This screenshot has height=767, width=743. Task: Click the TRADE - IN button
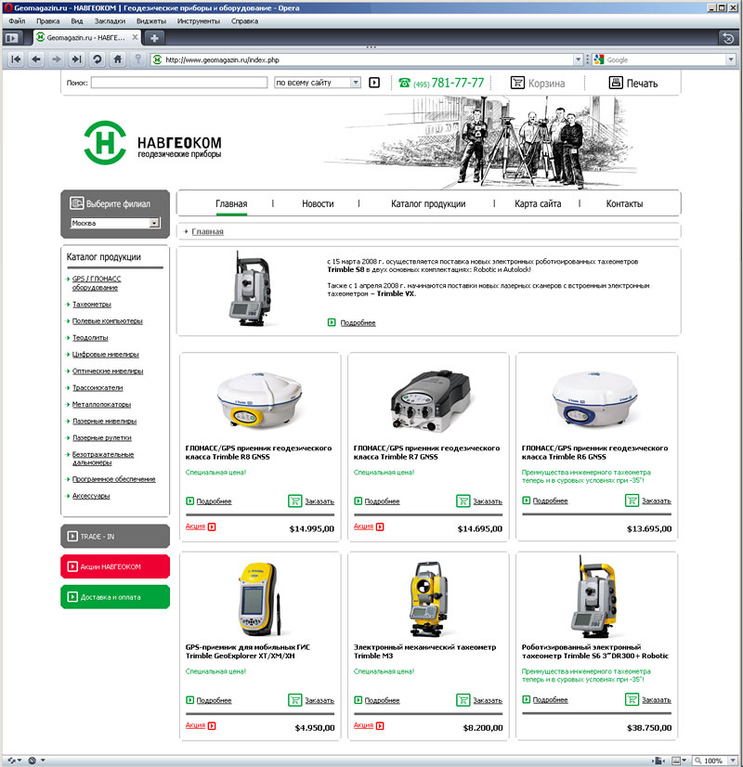pyautogui.click(x=115, y=536)
